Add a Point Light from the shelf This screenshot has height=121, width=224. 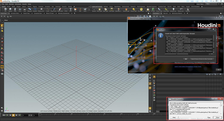(99, 10)
